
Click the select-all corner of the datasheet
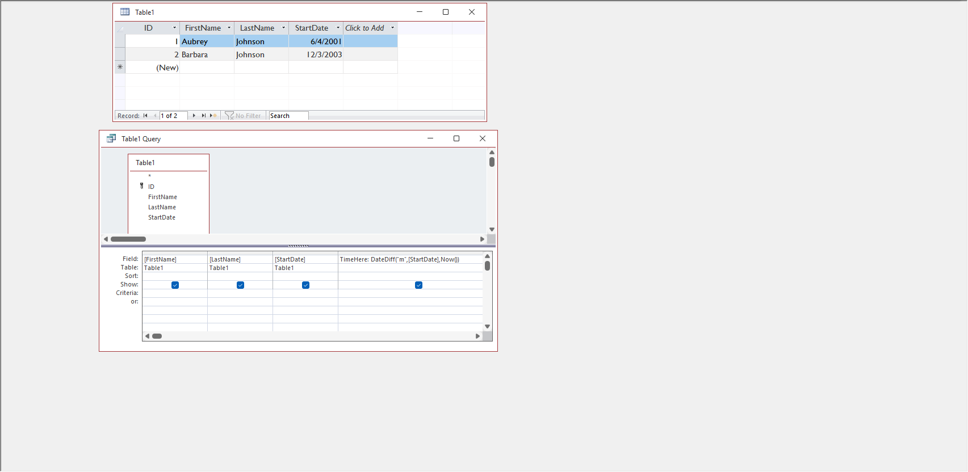[120, 28]
